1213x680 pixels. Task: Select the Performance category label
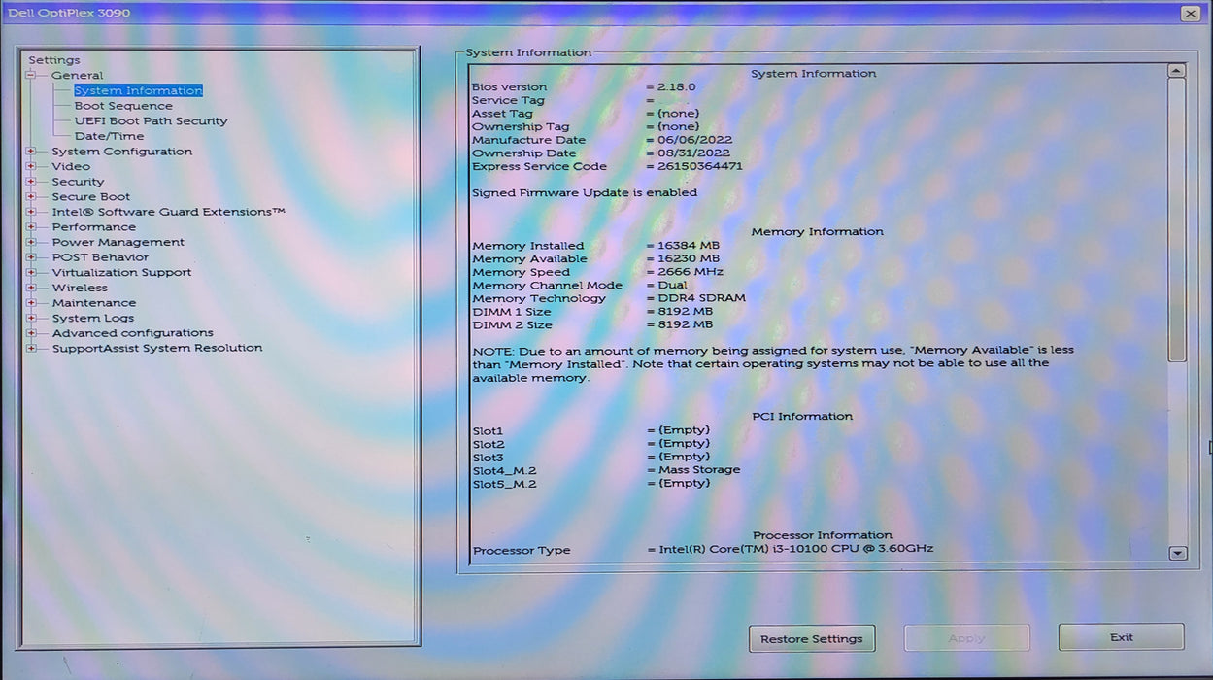tap(94, 227)
